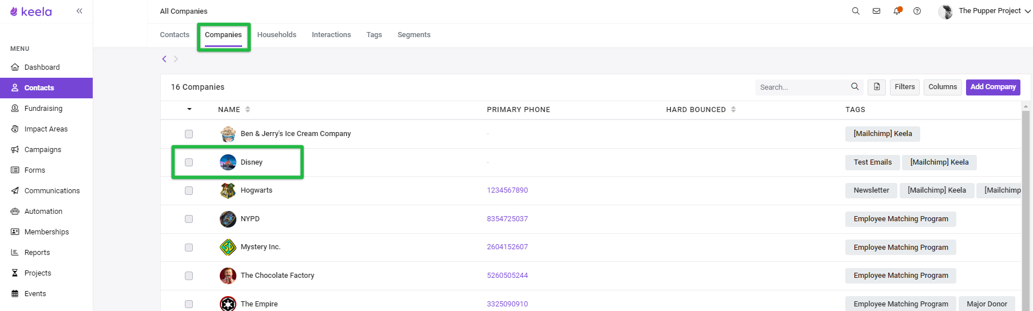Click the Dashboard home icon
Viewport: 1033px width, 311px height.
15,67
